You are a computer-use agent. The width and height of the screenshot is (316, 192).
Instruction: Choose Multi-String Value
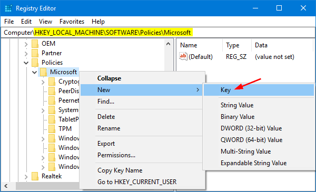point(259,151)
